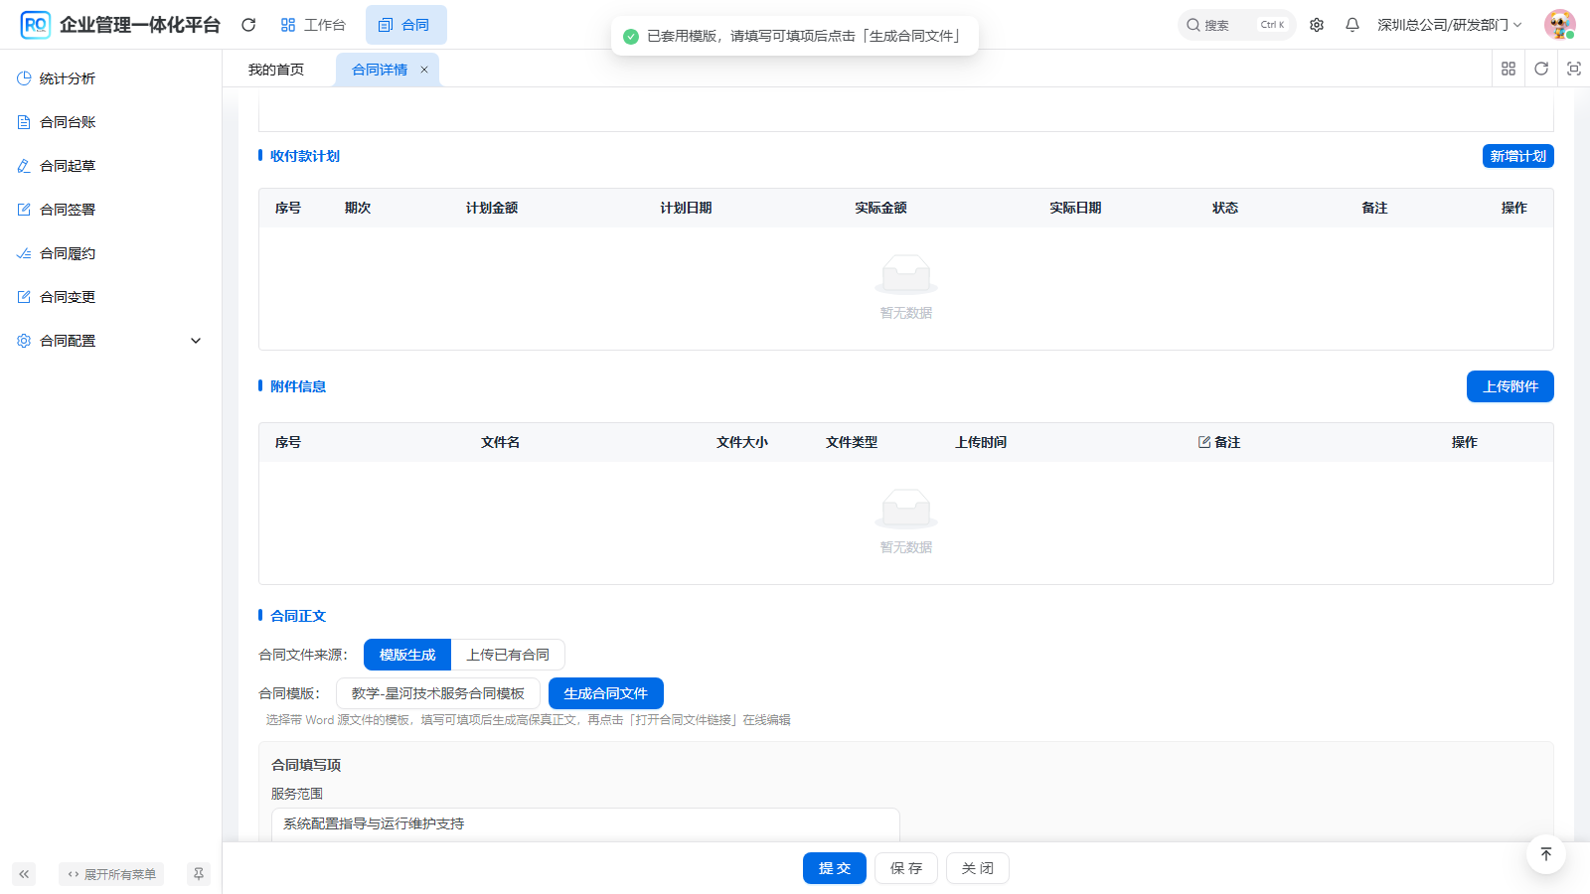Click 生成合同文件 button
This screenshot has width=1590, height=894.
606,693
